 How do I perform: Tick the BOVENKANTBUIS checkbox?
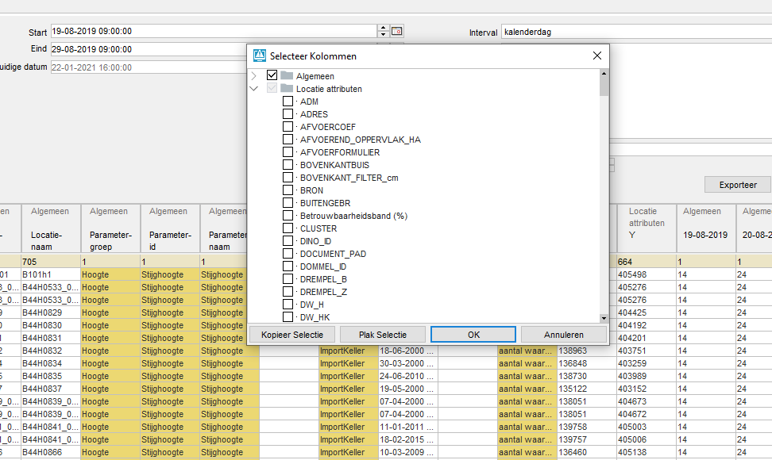click(288, 165)
